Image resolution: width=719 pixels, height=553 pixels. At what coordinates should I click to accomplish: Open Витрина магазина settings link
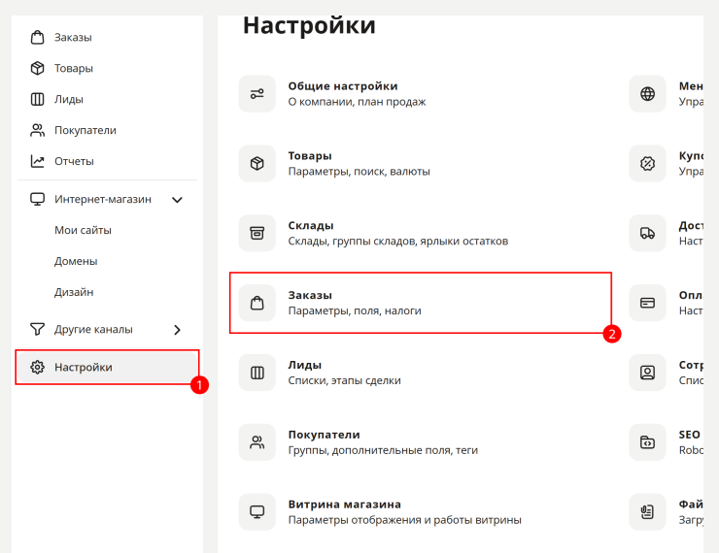tap(344, 504)
